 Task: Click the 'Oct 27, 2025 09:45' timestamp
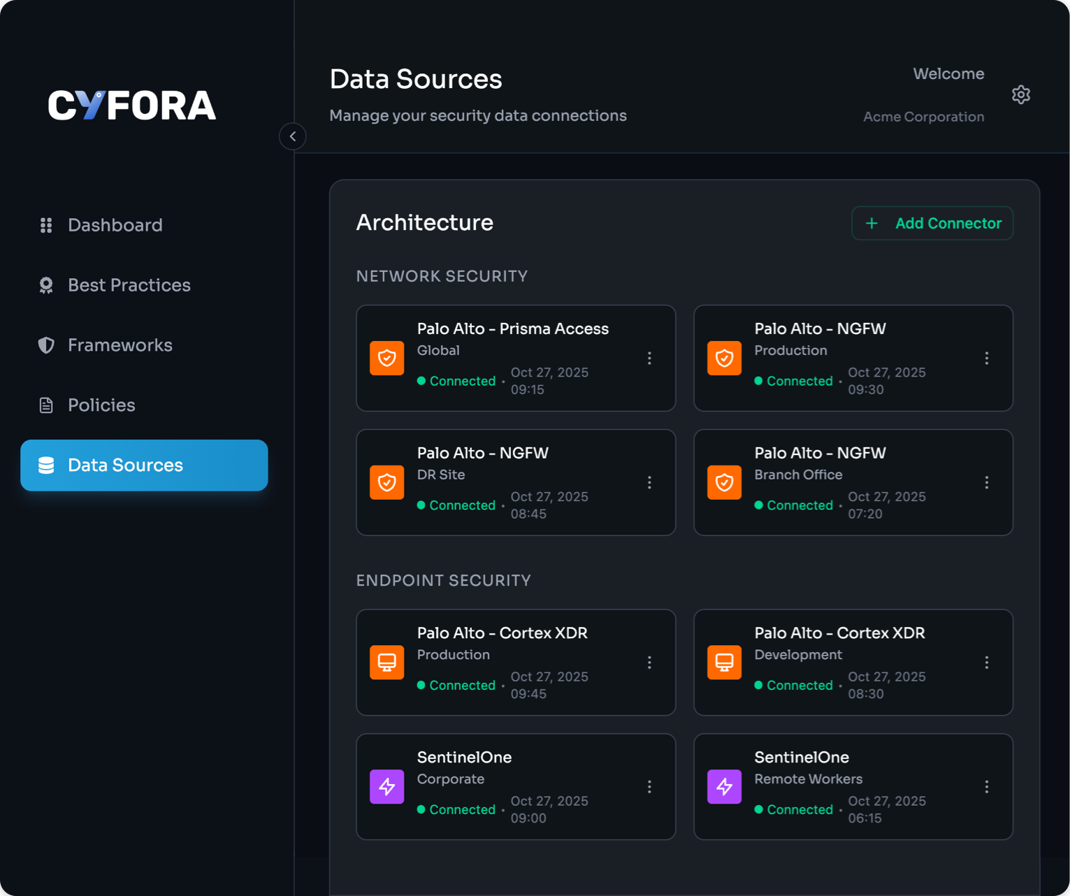pos(549,686)
